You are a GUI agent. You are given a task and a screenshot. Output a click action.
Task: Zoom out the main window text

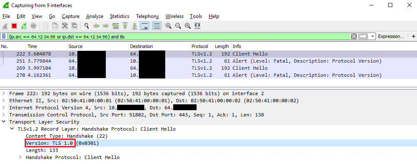click(178, 26)
